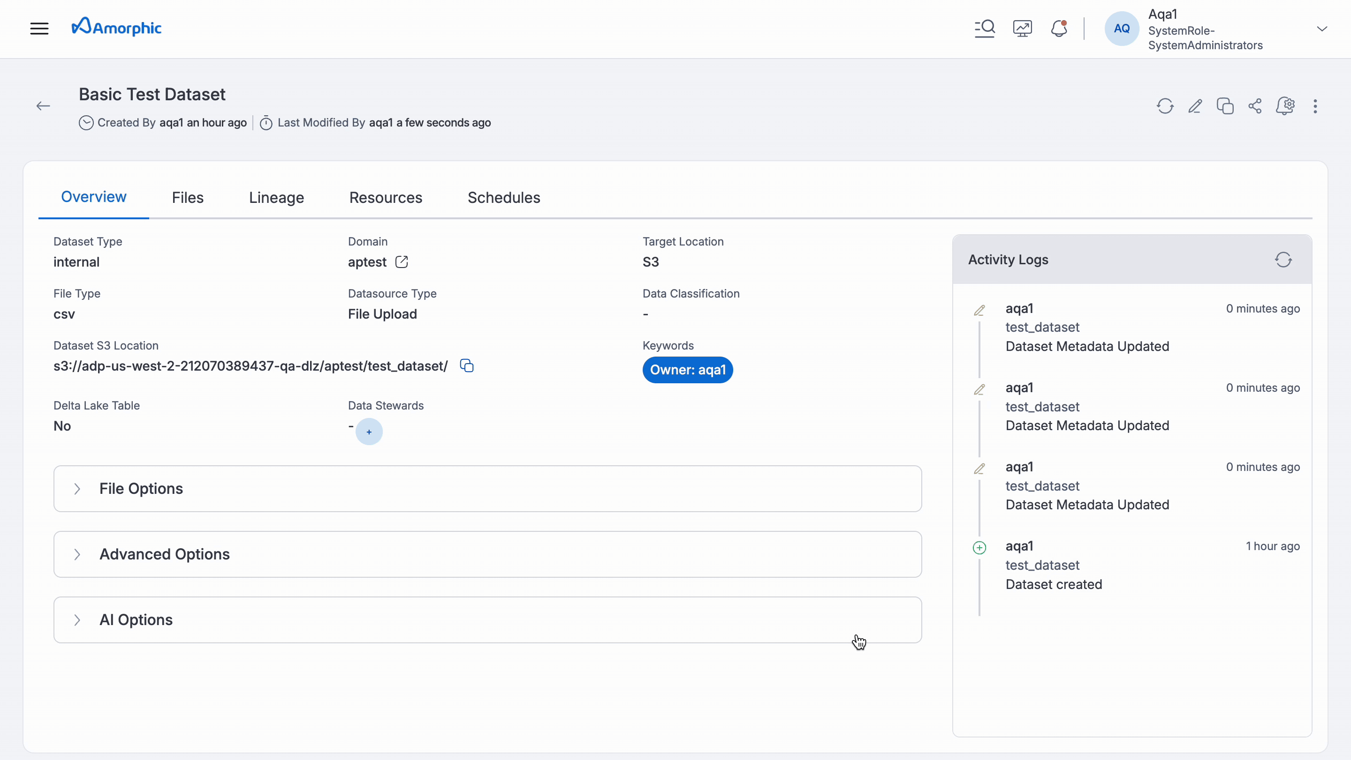Refresh the dataset details page
1351x760 pixels.
point(1165,106)
